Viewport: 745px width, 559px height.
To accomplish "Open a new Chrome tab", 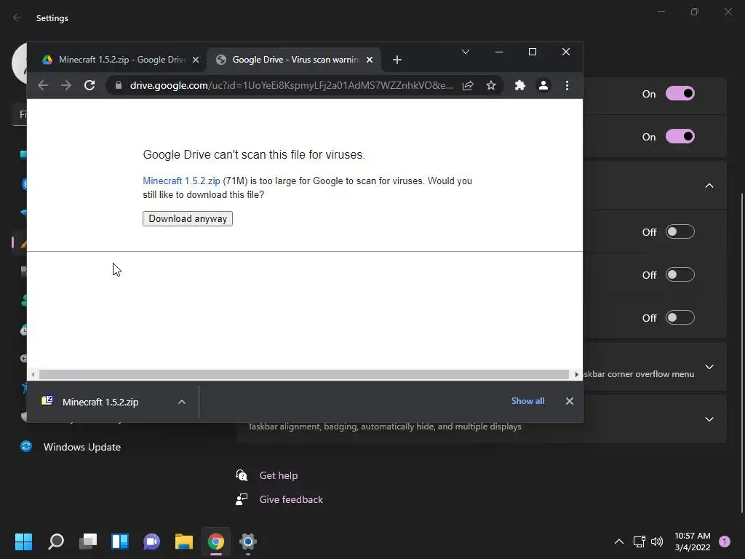I will coord(397,60).
